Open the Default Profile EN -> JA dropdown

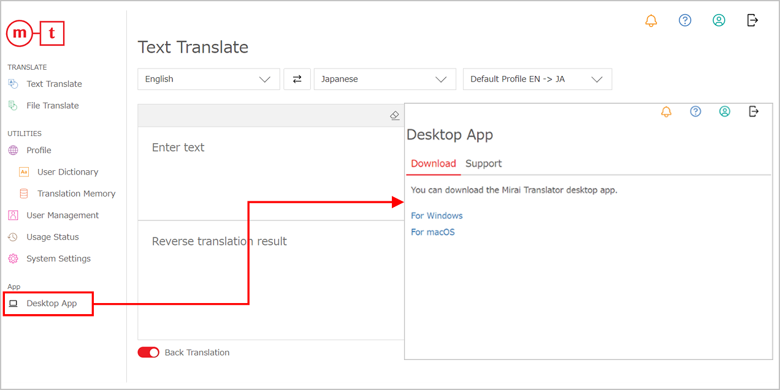pos(537,79)
